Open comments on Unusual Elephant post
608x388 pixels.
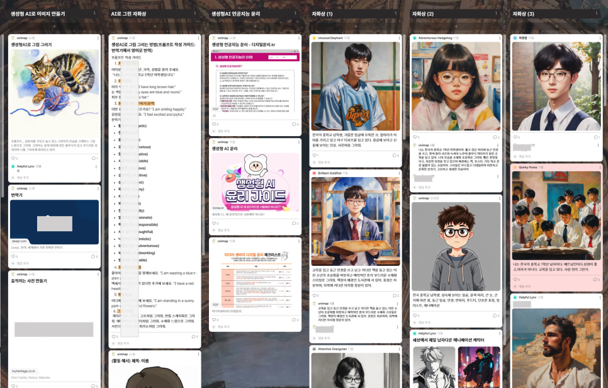tap(396, 155)
